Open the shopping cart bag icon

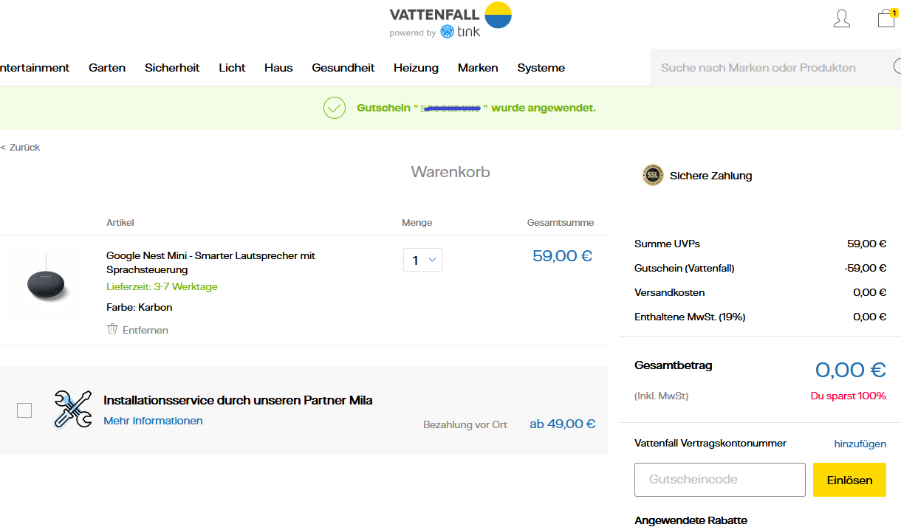[x=885, y=18]
